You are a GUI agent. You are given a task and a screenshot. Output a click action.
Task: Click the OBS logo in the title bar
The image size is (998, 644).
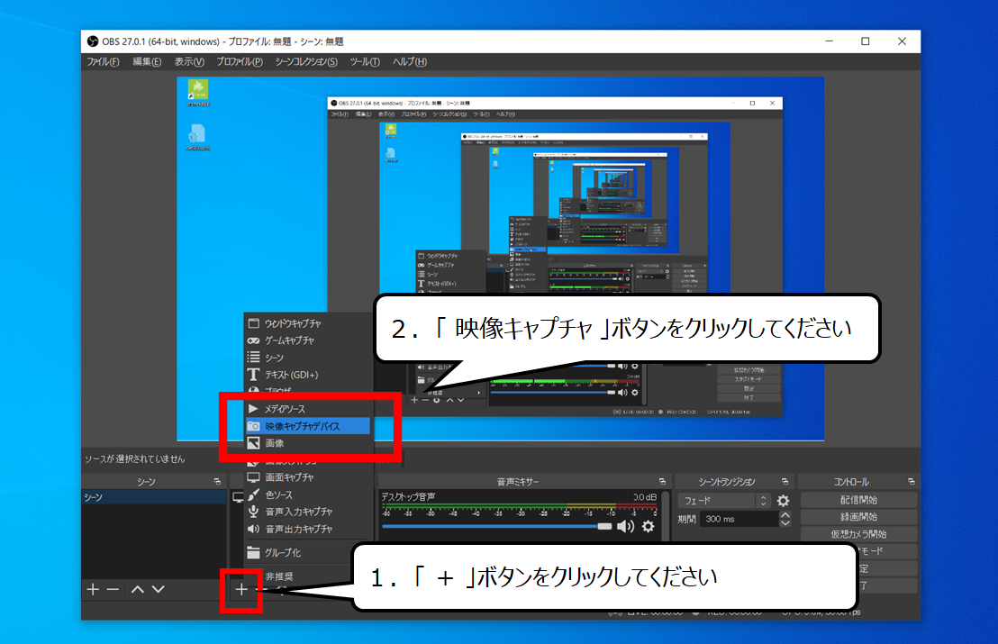(93, 41)
